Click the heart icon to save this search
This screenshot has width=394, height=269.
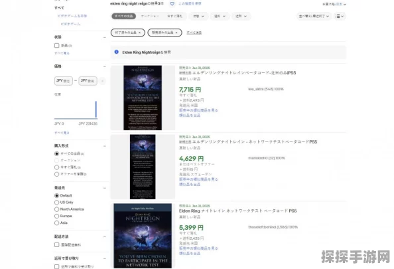172,4
